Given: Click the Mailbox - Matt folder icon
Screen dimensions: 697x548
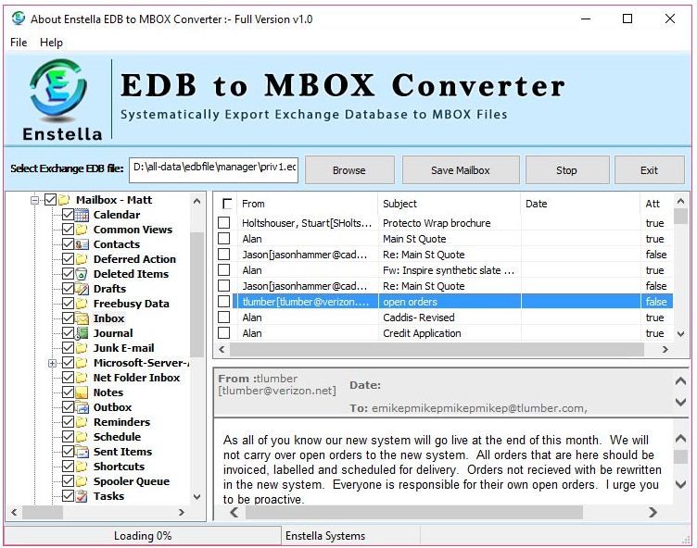Looking at the screenshot, I should point(65,200).
